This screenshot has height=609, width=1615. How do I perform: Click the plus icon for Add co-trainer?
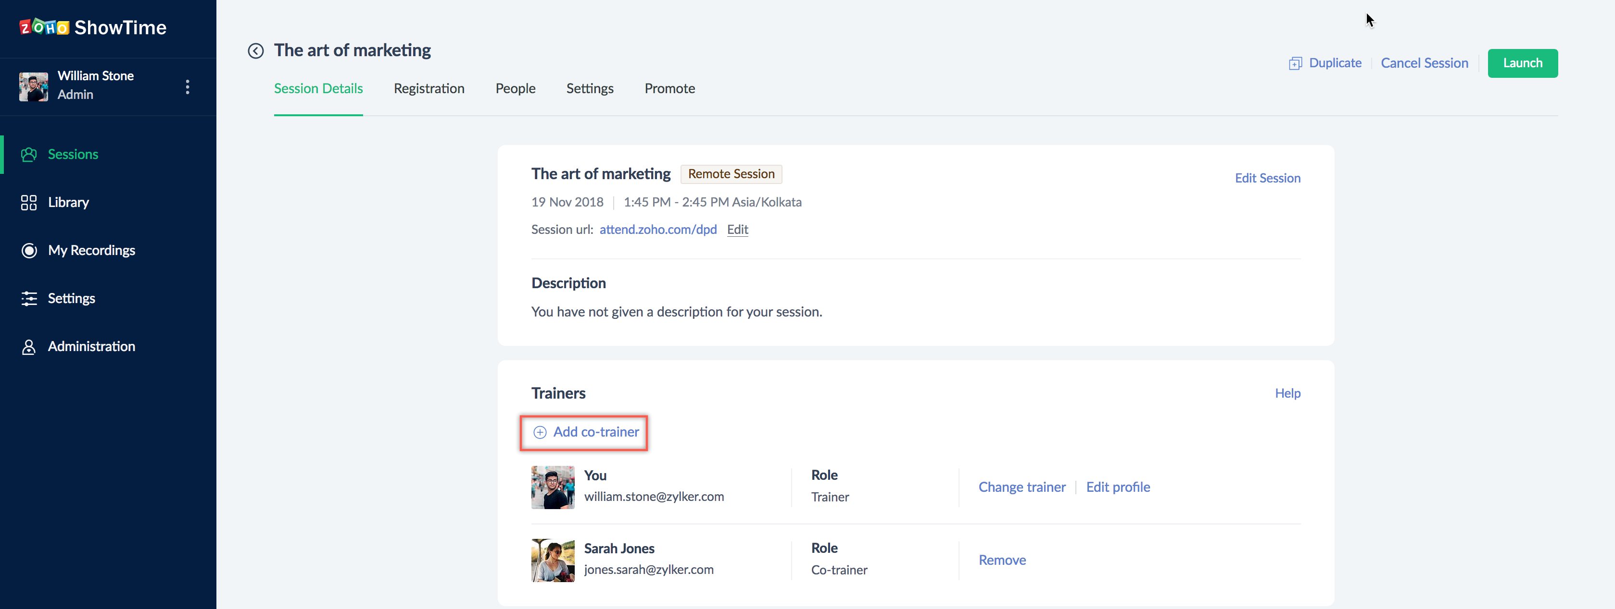540,433
